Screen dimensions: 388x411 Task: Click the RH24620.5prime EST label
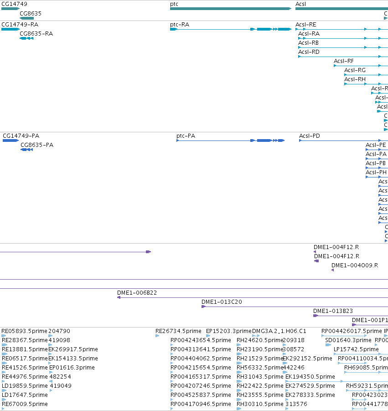click(259, 340)
